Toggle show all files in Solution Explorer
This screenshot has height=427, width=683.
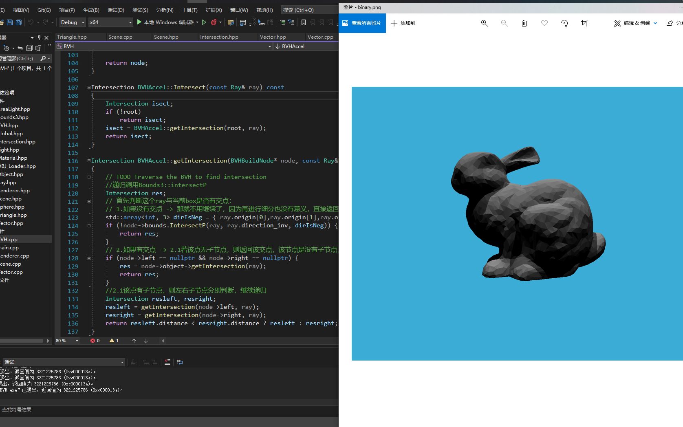point(38,48)
